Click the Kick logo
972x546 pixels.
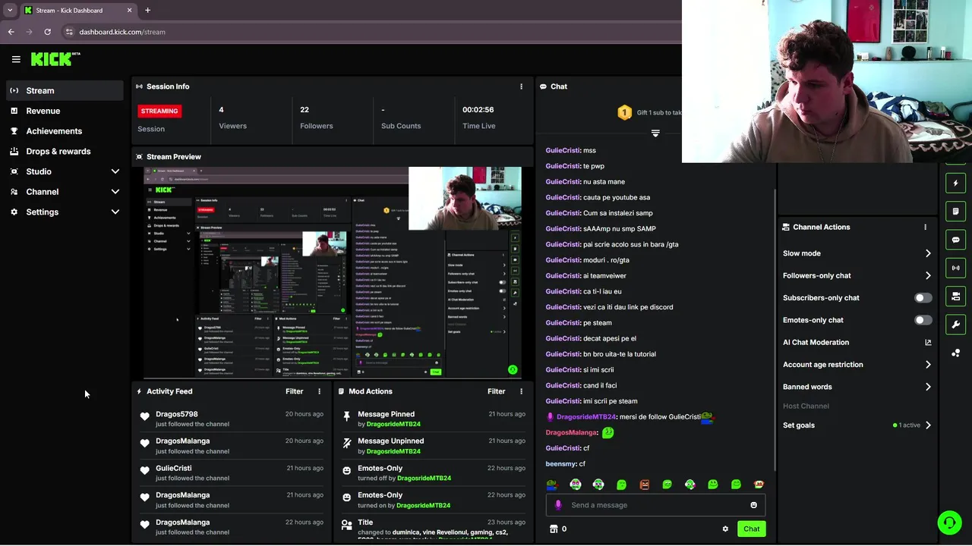tap(55, 58)
